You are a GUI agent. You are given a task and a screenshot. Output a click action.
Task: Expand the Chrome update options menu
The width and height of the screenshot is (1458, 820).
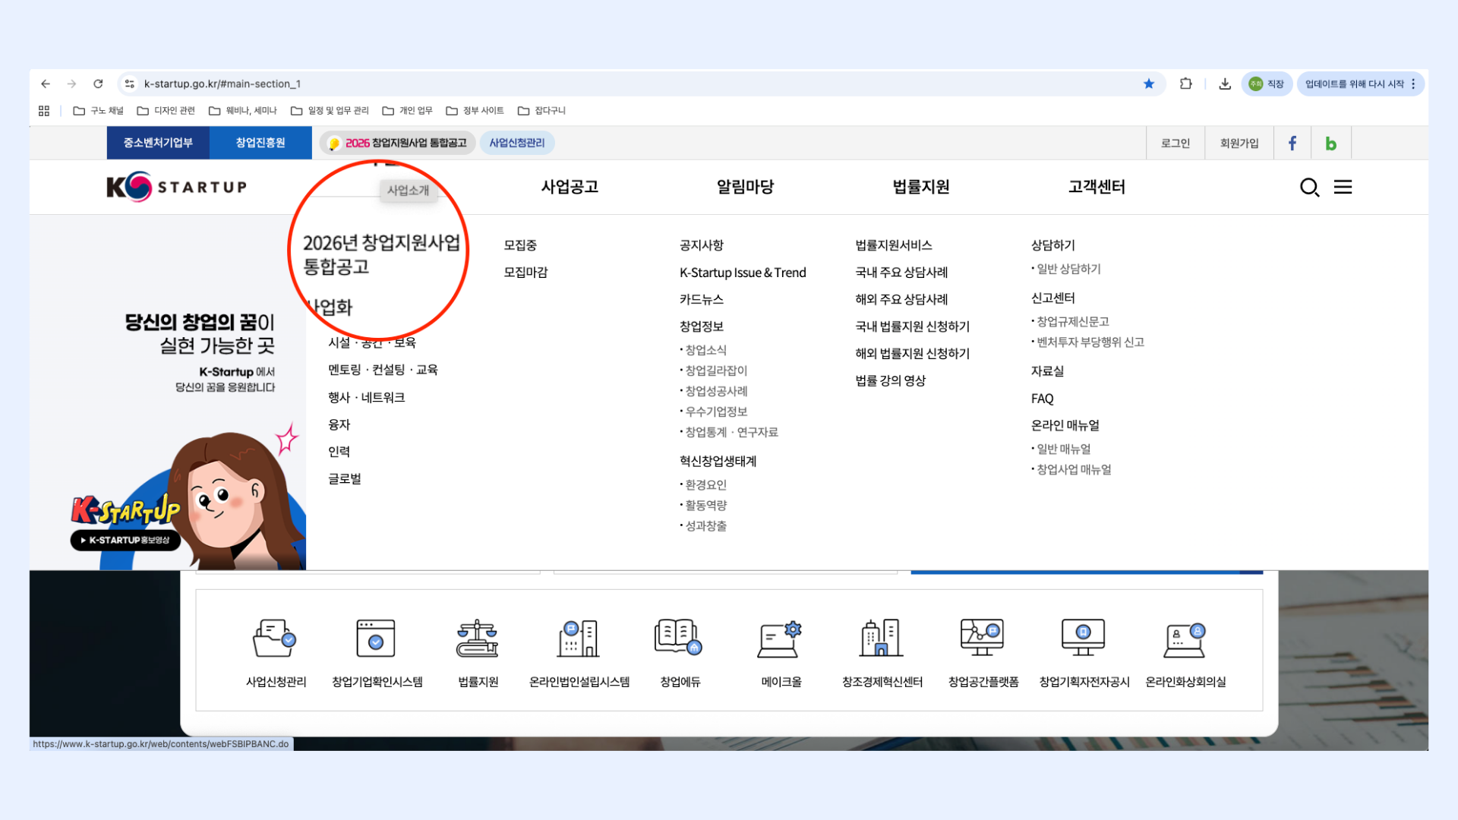tap(1413, 84)
